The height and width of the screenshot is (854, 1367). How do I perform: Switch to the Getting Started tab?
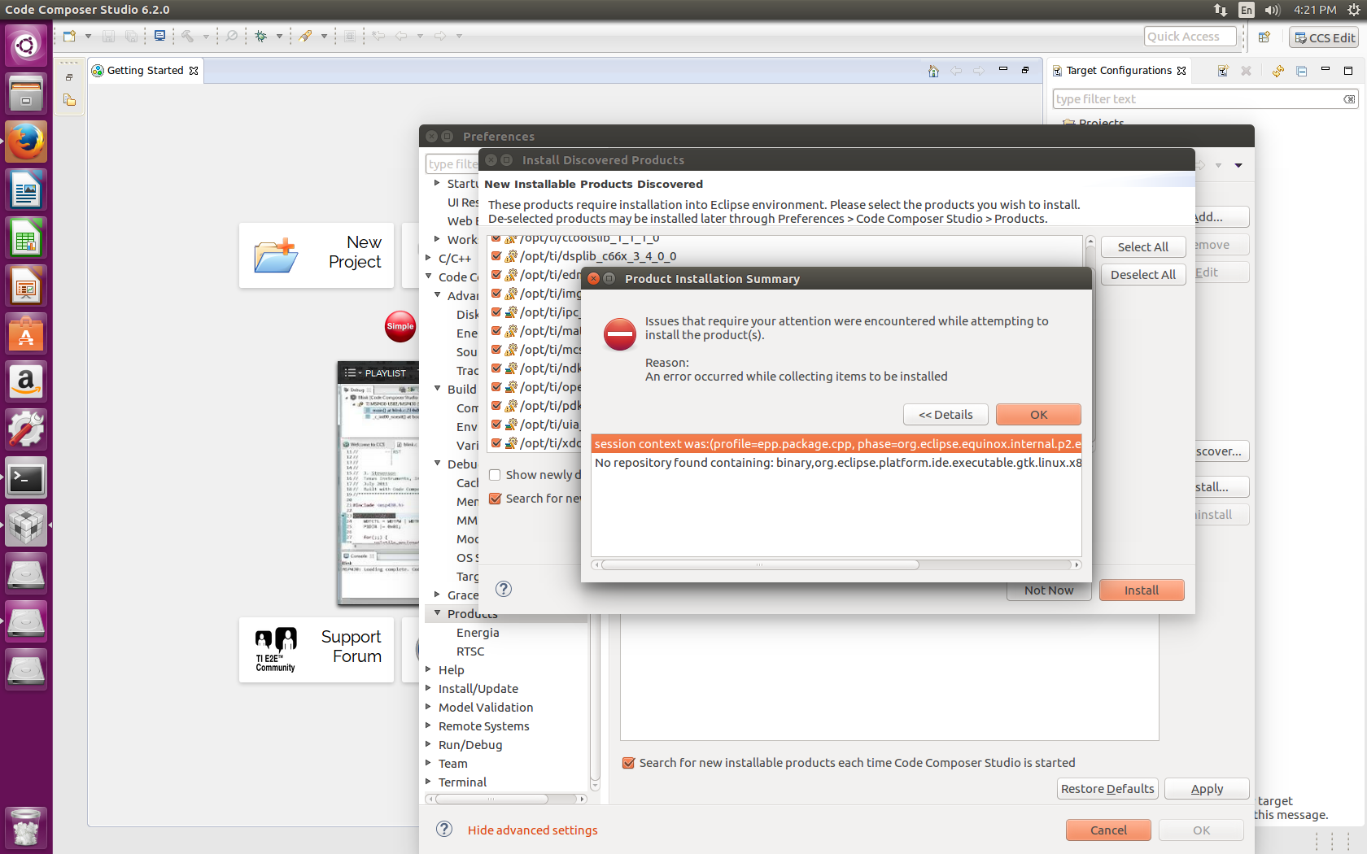point(145,71)
